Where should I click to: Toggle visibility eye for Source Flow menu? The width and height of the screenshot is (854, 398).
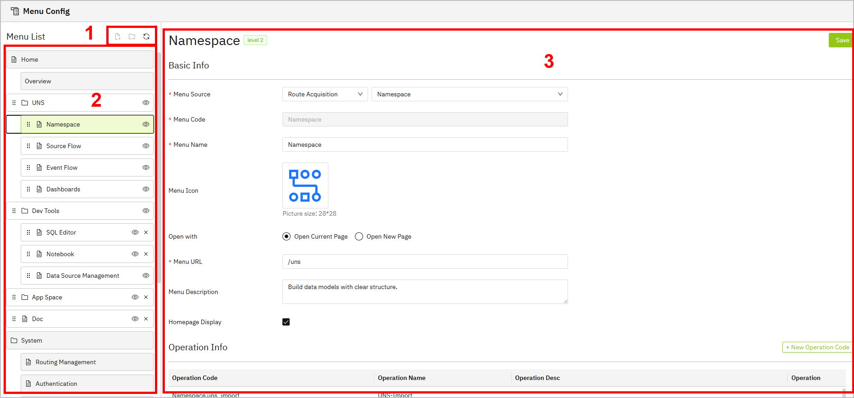pos(146,146)
